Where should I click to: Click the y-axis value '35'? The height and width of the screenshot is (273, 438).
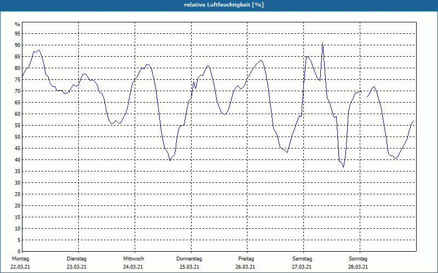point(18,171)
